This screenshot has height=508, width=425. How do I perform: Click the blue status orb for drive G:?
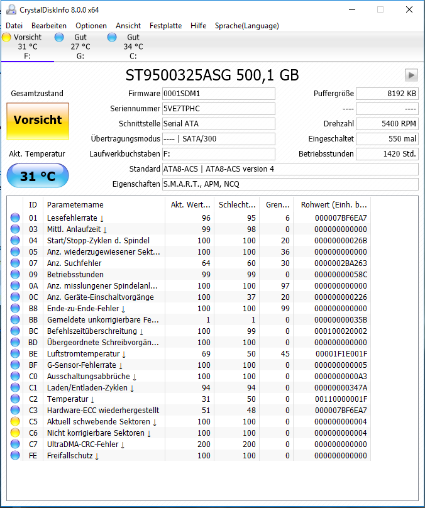pos(59,37)
